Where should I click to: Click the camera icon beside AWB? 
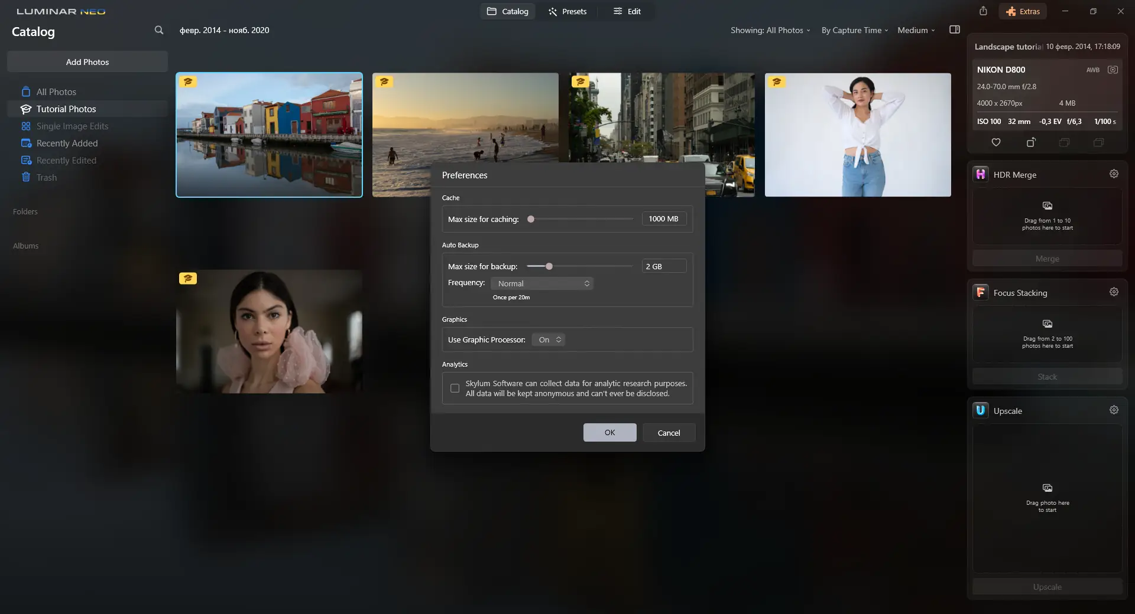coord(1113,70)
